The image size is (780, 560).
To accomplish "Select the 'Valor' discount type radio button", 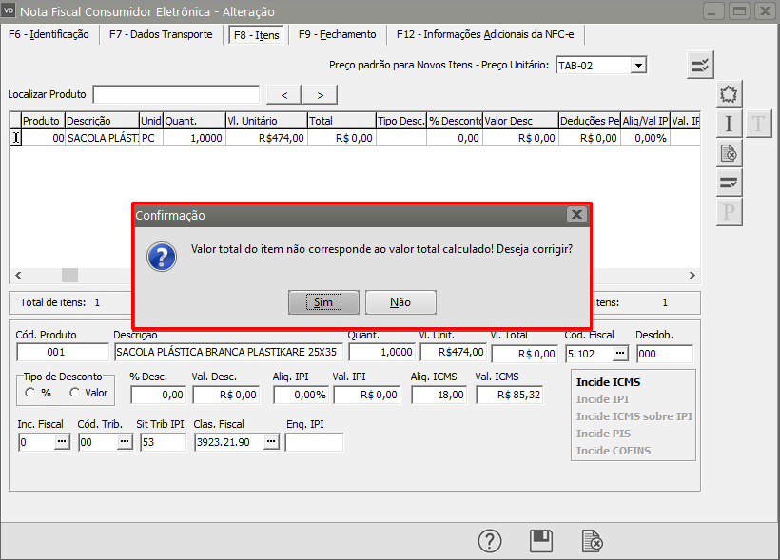I will 73,393.
